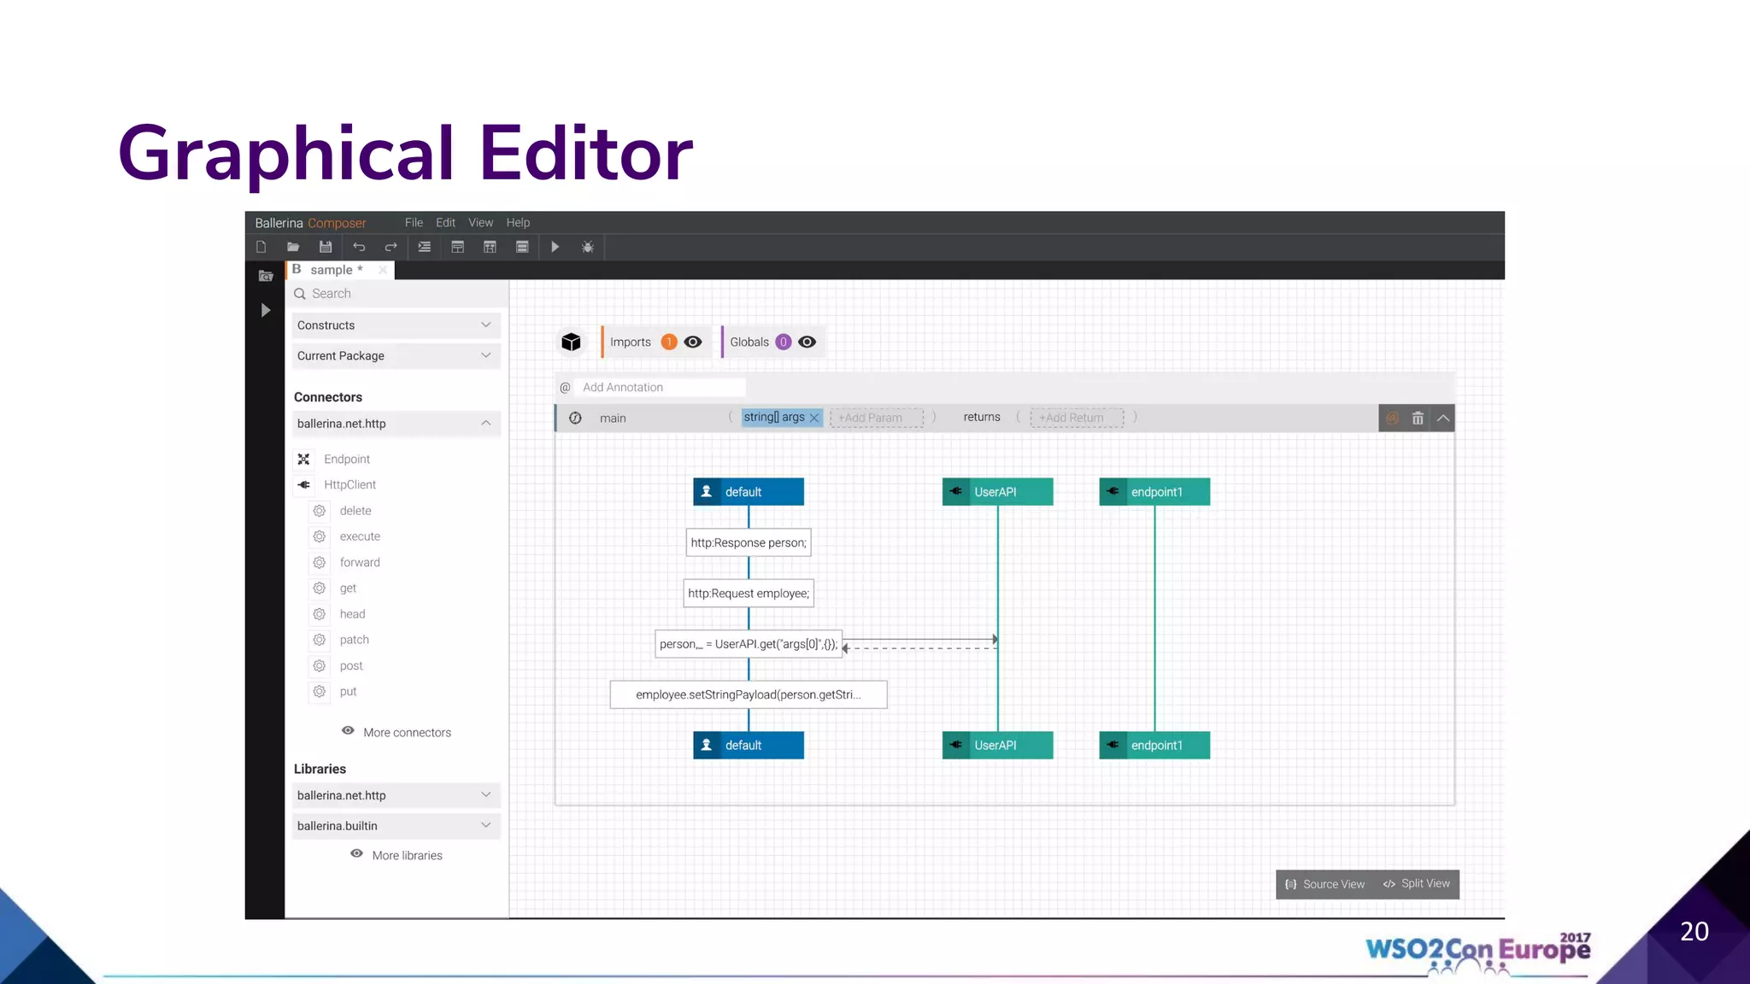The width and height of the screenshot is (1750, 984).
Task: Expand the Constructs section
Action: point(396,325)
